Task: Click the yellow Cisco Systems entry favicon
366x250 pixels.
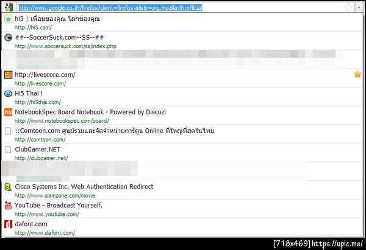Action: click(x=8, y=187)
